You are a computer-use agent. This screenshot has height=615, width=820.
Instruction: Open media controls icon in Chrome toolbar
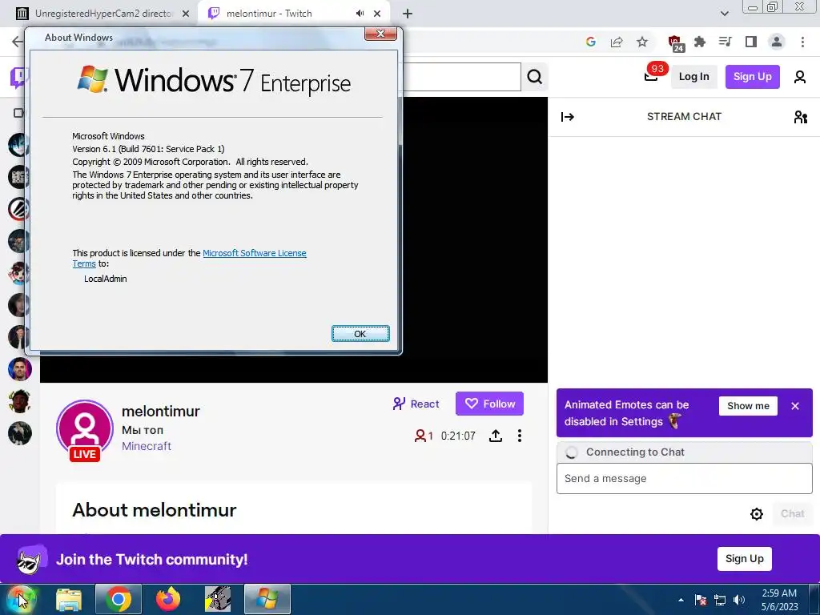pos(726,42)
